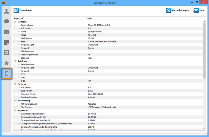
Task: Select the Beschreibung row
Action: click(108, 25)
